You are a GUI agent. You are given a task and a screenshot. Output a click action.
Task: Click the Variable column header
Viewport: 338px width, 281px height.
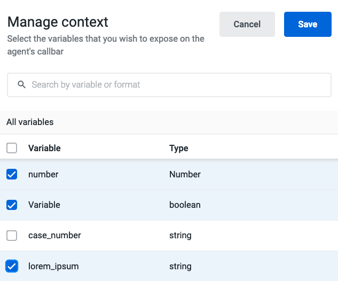[44, 148]
